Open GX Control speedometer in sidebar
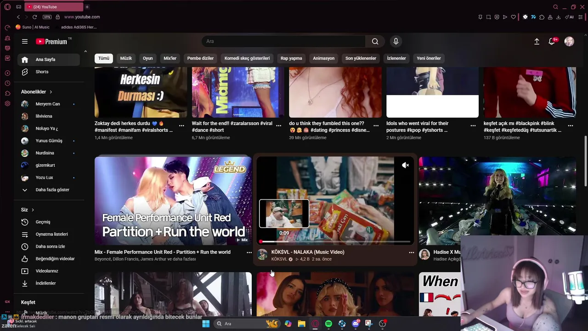The width and height of the screenshot is (588, 331). click(7, 28)
